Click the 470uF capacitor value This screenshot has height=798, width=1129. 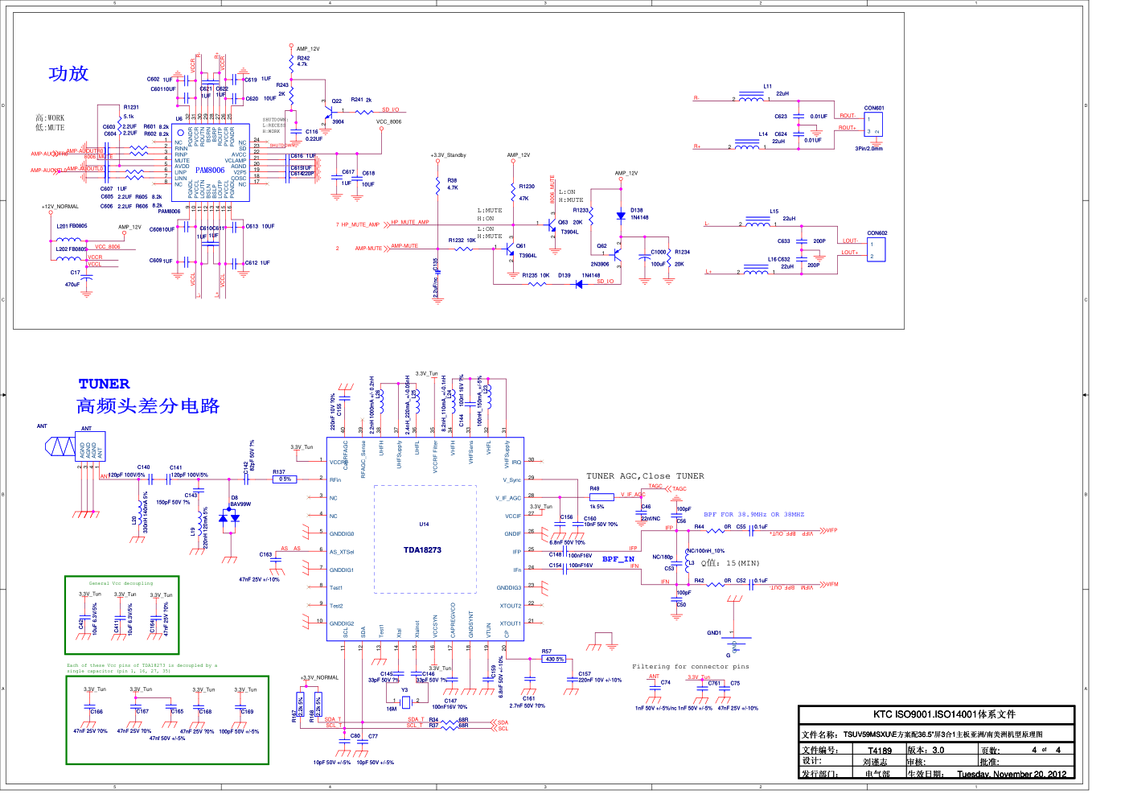click(72, 284)
